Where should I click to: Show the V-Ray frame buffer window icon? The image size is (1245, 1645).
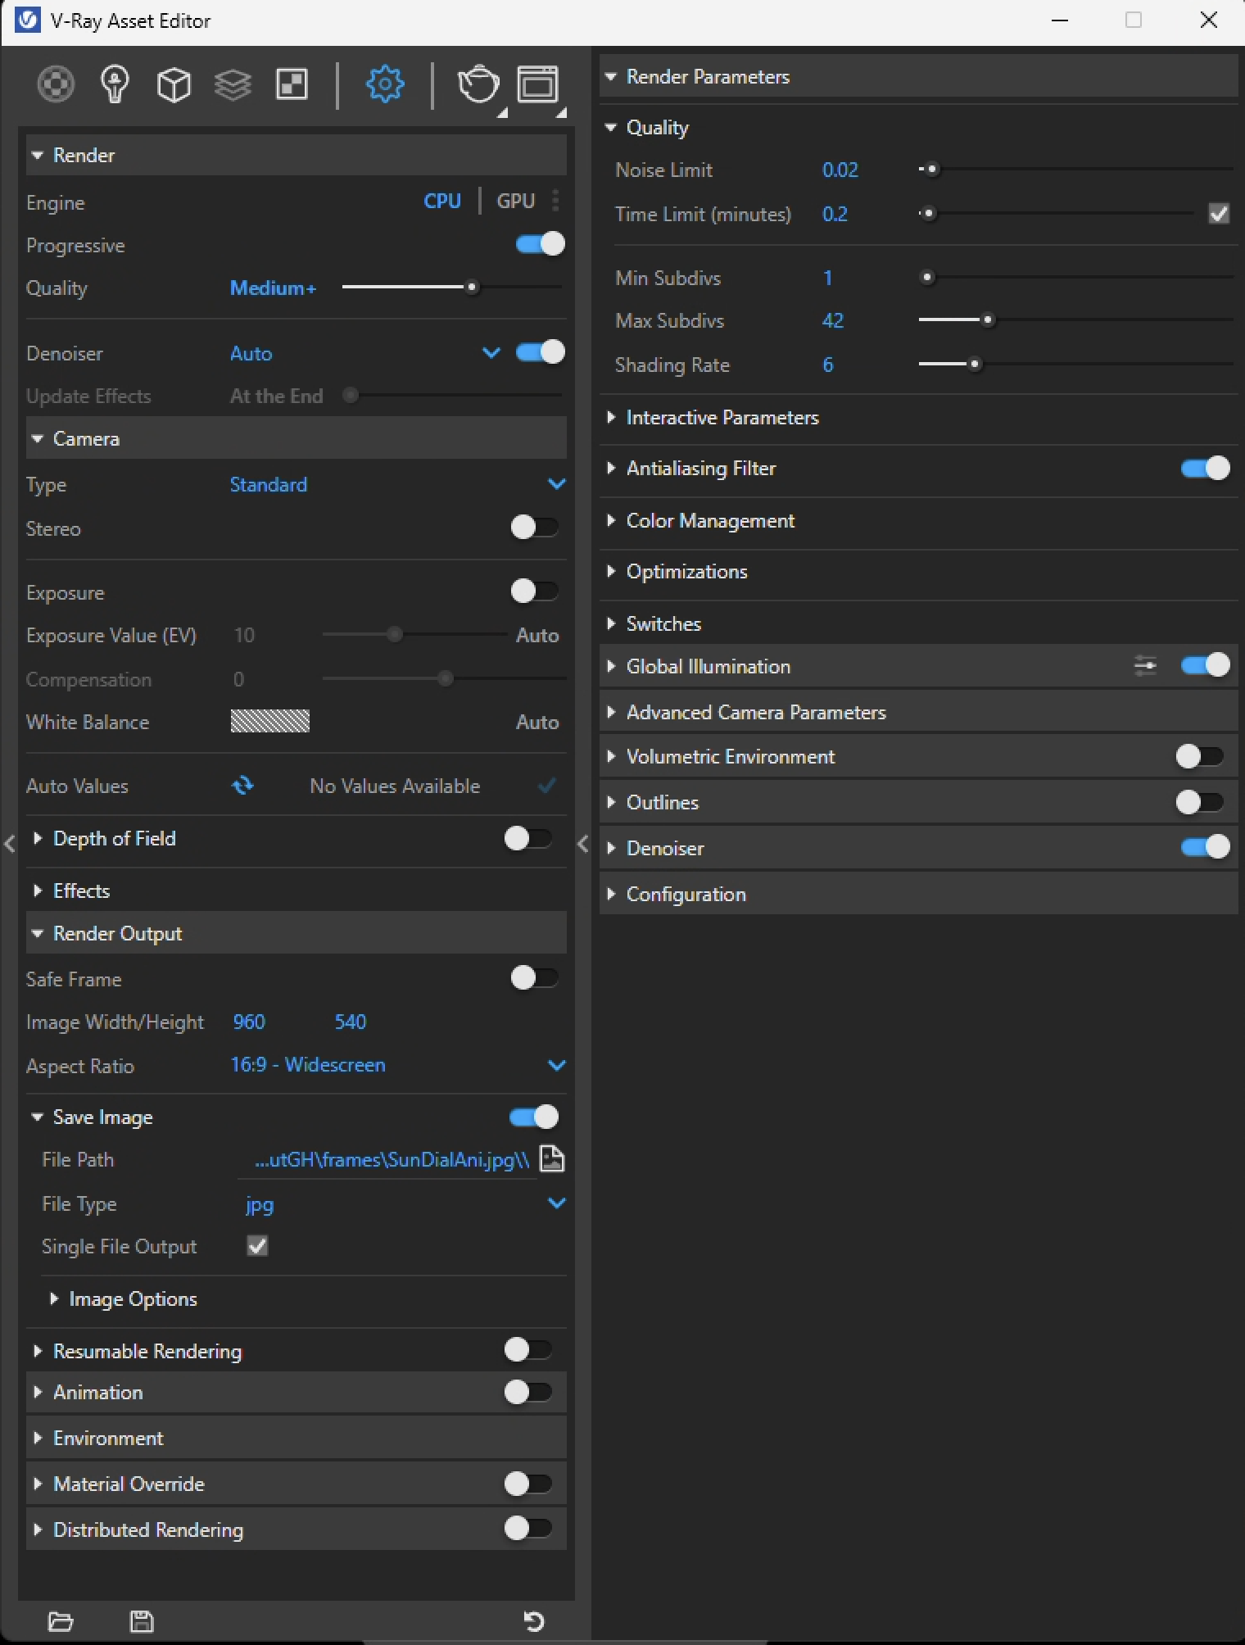coord(537,84)
